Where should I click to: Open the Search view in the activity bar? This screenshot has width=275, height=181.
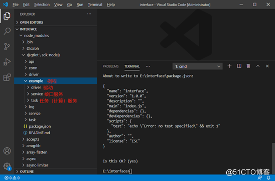click(7, 31)
